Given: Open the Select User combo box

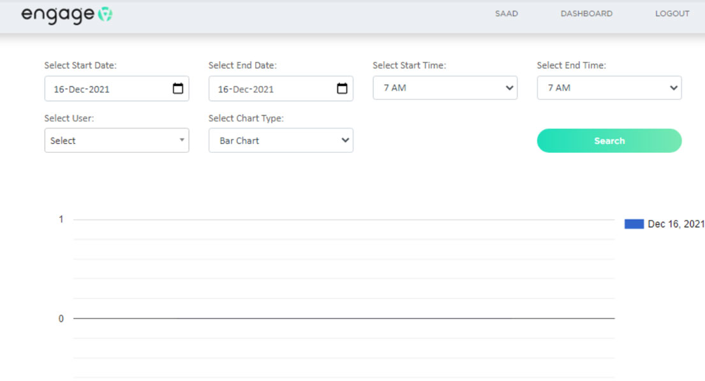Looking at the screenshot, I should tap(117, 140).
